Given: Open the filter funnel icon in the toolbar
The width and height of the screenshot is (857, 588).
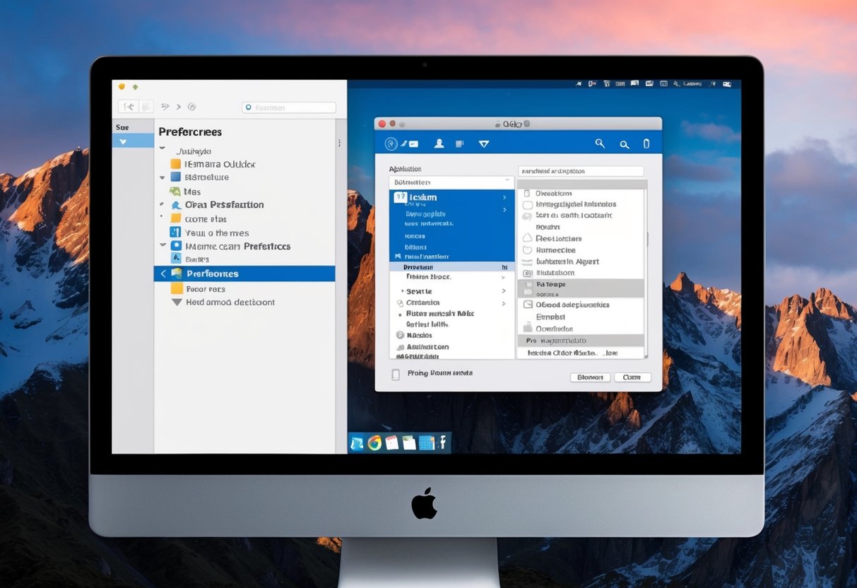Looking at the screenshot, I should pyautogui.click(x=484, y=143).
